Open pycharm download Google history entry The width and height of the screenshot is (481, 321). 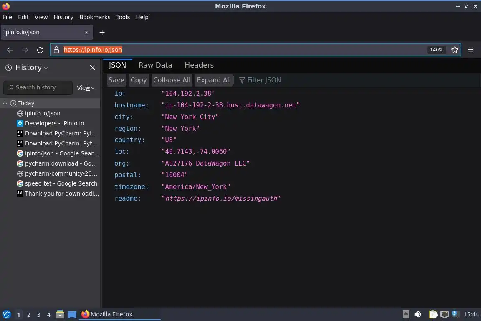pos(61,163)
